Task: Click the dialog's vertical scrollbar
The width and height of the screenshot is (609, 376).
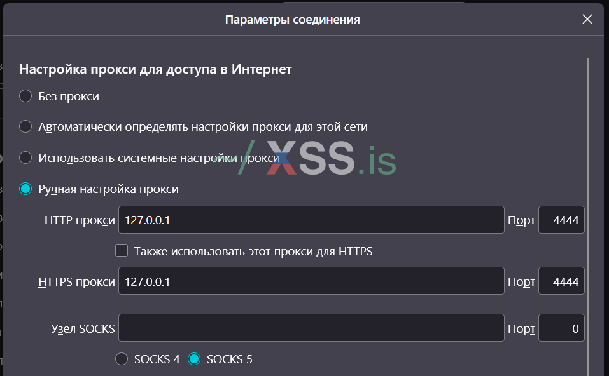Action: [588, 216]
